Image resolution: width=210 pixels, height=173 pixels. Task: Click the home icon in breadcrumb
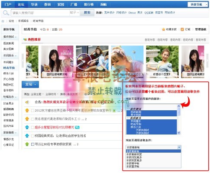click(3, 21)
